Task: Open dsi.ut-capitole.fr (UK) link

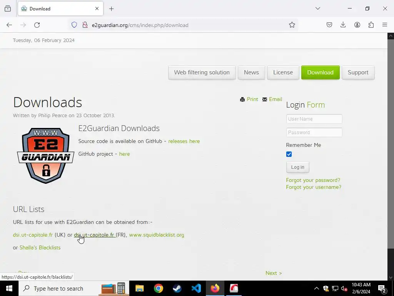Action: [x=33, y=235]
